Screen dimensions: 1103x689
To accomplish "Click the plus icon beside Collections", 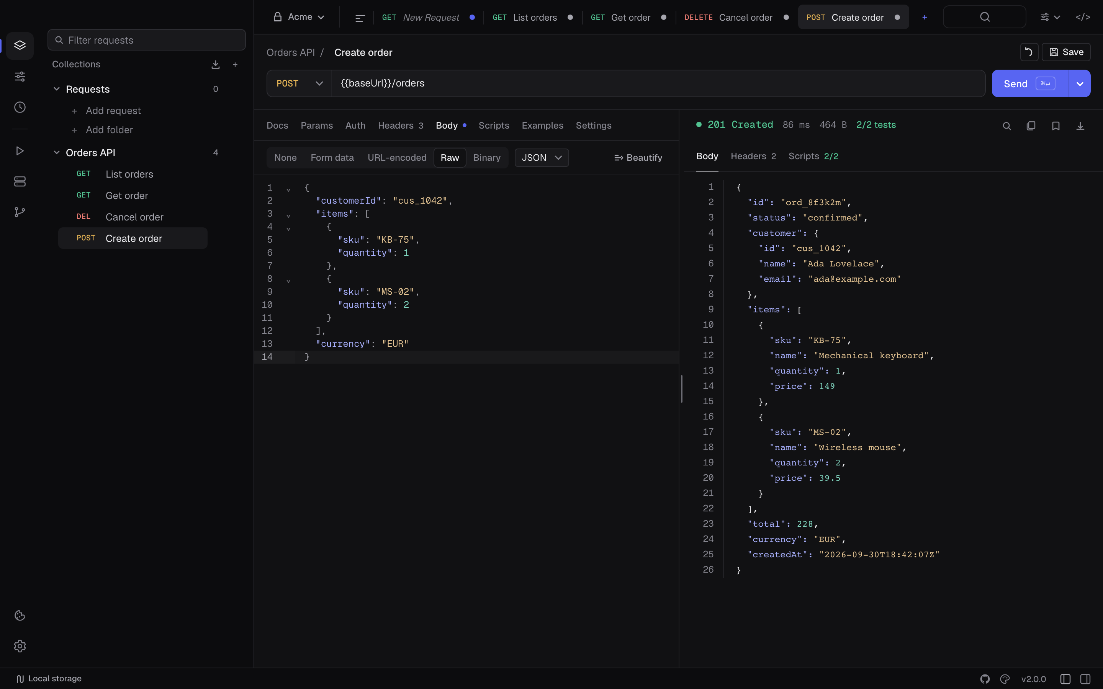I will coord(235,65).
